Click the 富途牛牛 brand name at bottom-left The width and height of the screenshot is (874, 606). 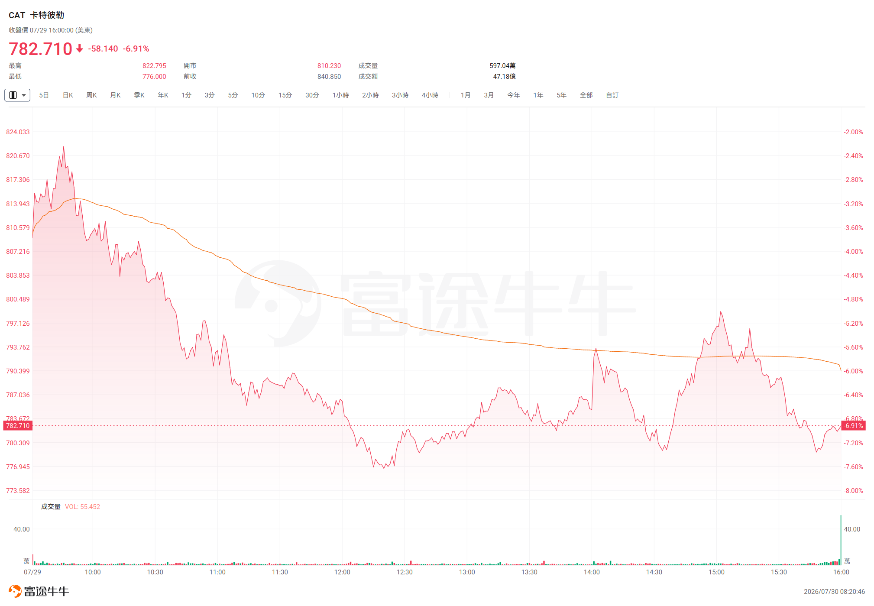click(x=46, y=591)
